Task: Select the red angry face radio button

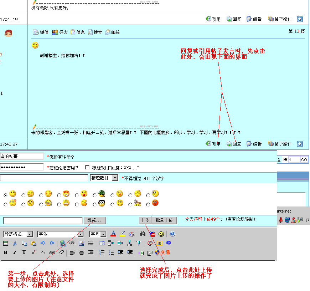Action: pos(148,205)
